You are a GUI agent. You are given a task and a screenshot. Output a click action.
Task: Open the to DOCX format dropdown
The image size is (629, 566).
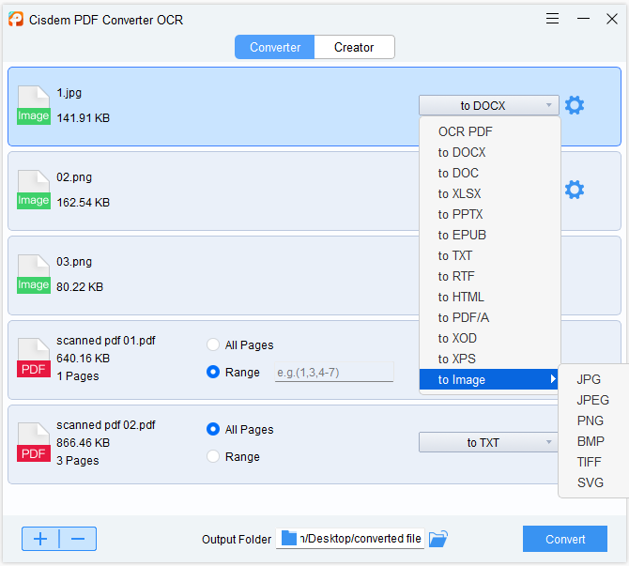[x=489, y=105]
